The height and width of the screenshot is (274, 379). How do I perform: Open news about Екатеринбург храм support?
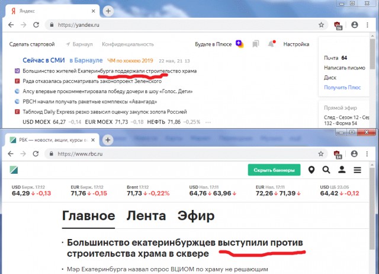click(110, 71)
